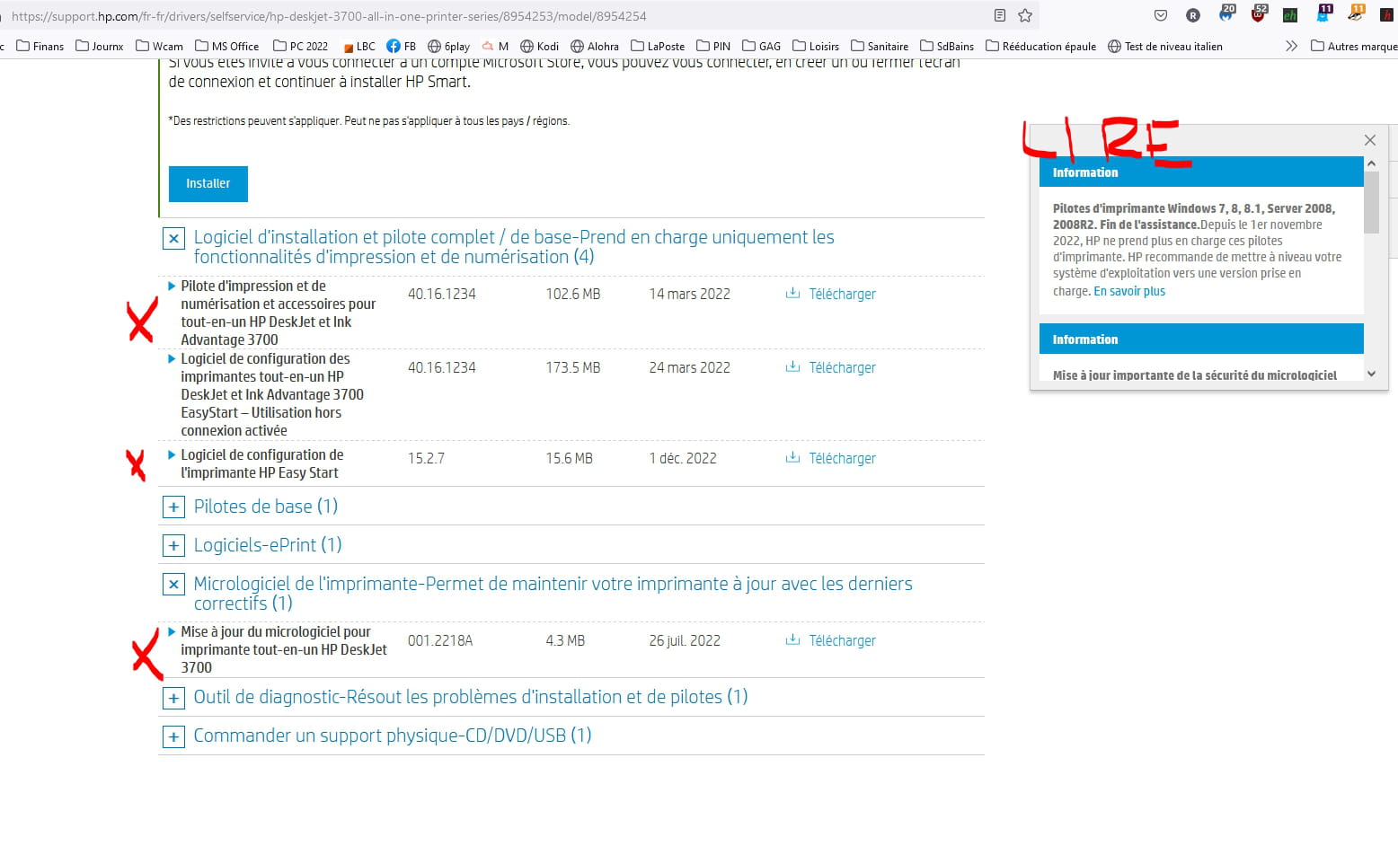This screenshot has width=1398, height=846.
Task: Click the date text 1 déc. 2022
Action: coord(683,458)
